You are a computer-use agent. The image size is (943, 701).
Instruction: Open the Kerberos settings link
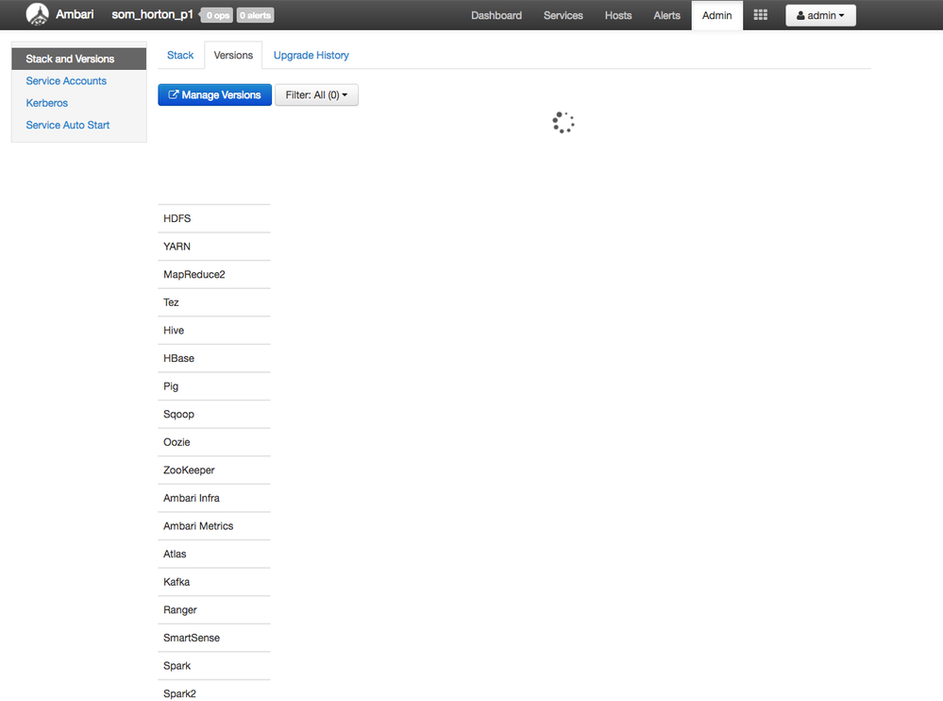(46, 102)
